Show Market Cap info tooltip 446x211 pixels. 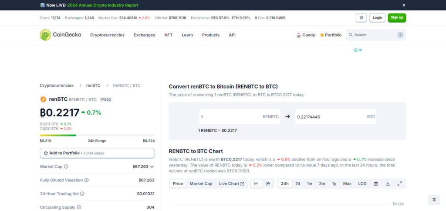[x=66, y=167]
